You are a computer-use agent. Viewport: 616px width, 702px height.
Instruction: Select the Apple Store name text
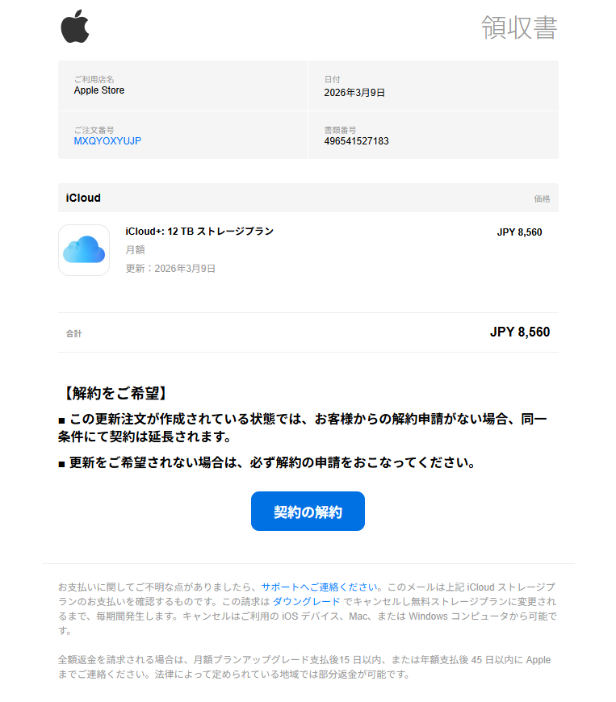[99, 90]
